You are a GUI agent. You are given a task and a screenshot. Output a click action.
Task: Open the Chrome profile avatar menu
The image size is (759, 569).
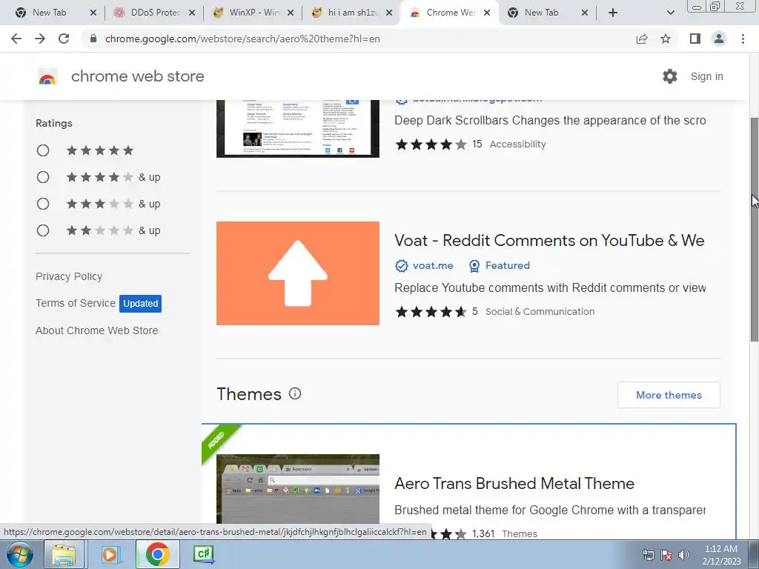tap(719, 39)
